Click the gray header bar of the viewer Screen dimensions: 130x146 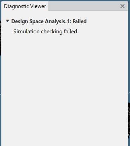[x=84, y=6]
